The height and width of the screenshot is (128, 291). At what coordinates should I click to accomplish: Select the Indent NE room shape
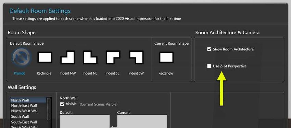[90, 57]
